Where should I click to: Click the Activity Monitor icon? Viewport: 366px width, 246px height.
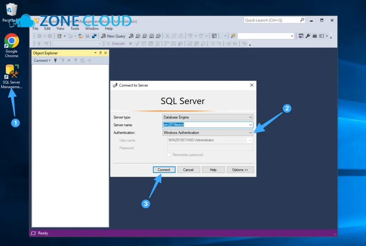pyautogui.click(x=214, y=36)
